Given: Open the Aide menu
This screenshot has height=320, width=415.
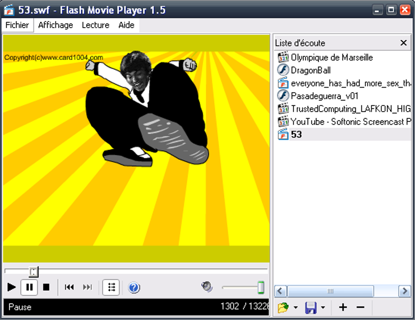Looking at the screenshot, I should (x=126, y=25).
